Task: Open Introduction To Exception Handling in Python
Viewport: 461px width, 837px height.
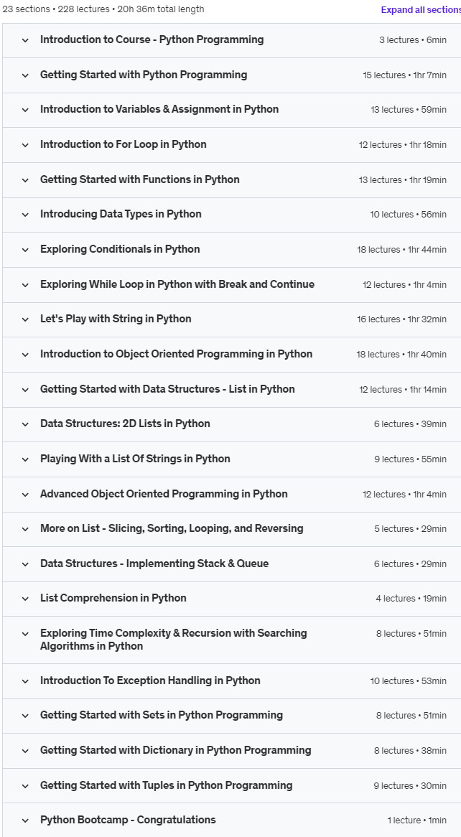Action: [150, 681]
